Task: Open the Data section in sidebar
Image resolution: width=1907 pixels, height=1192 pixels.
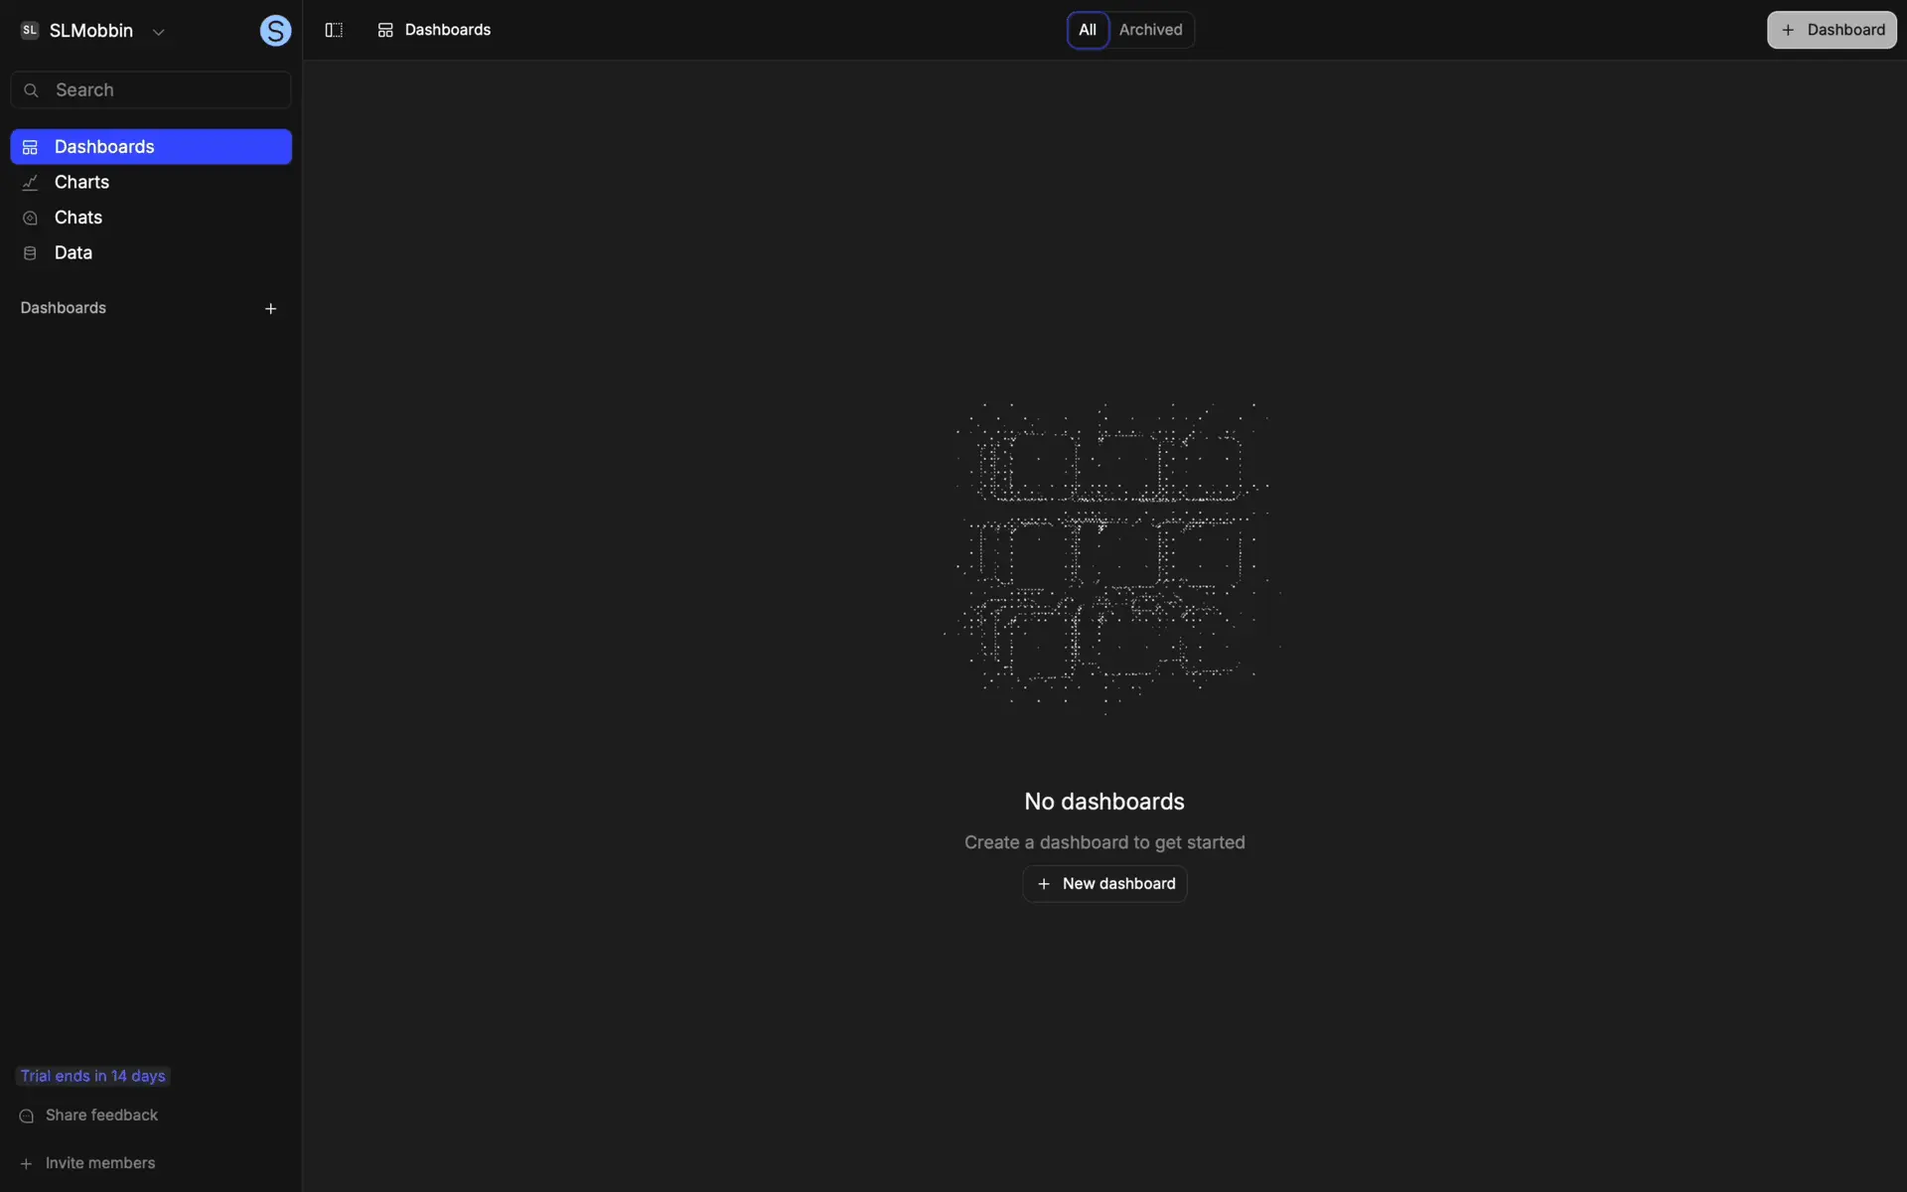Action: point(73,252)
